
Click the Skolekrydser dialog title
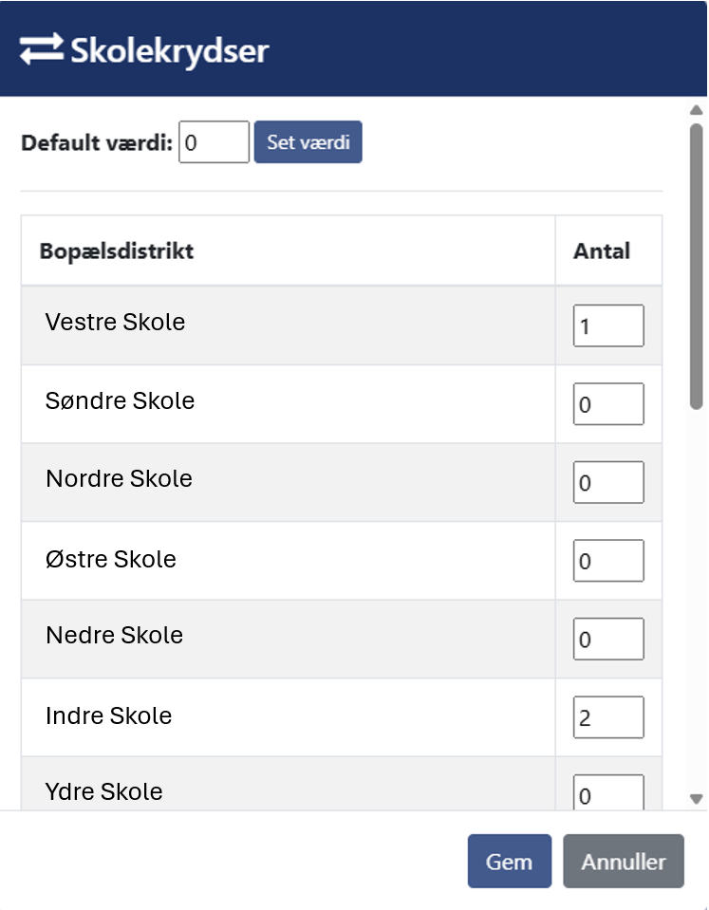click(x=170, y=50)
